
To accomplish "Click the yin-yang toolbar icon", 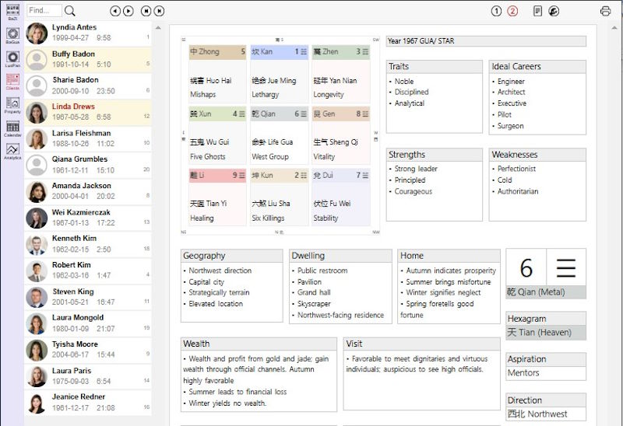I will (x=554, y=11).
